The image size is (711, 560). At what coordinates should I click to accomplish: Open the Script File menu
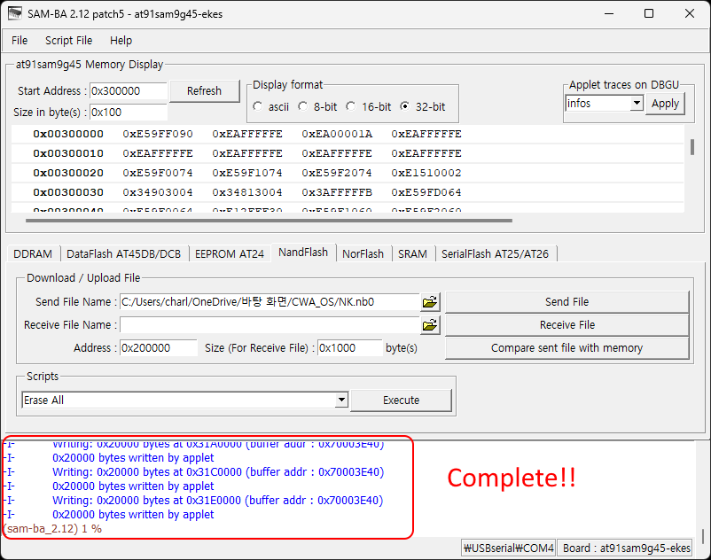pos(68,40)
